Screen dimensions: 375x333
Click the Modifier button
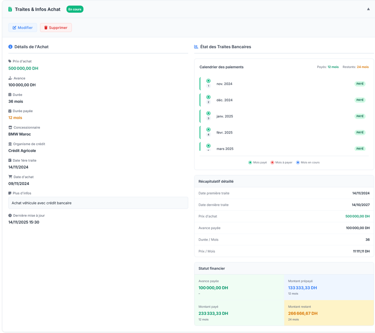(x=23, y=28)
